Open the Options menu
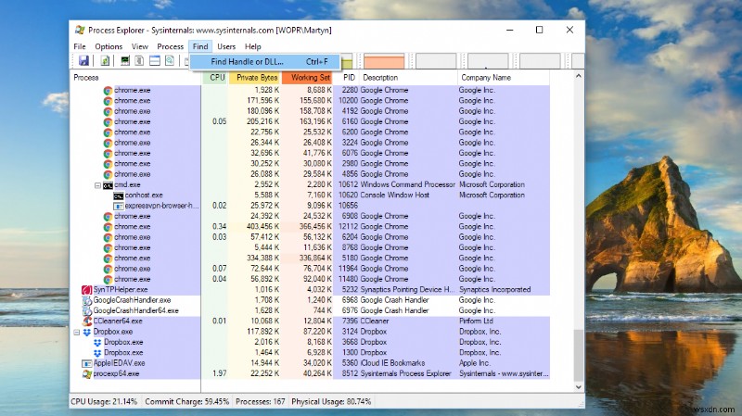The height and width of the screenshot is (416, 742). tap(109, 46)
